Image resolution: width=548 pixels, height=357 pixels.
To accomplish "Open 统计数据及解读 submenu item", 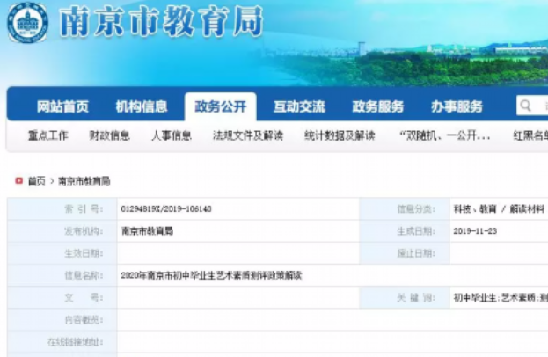I will tap(340, 135).
